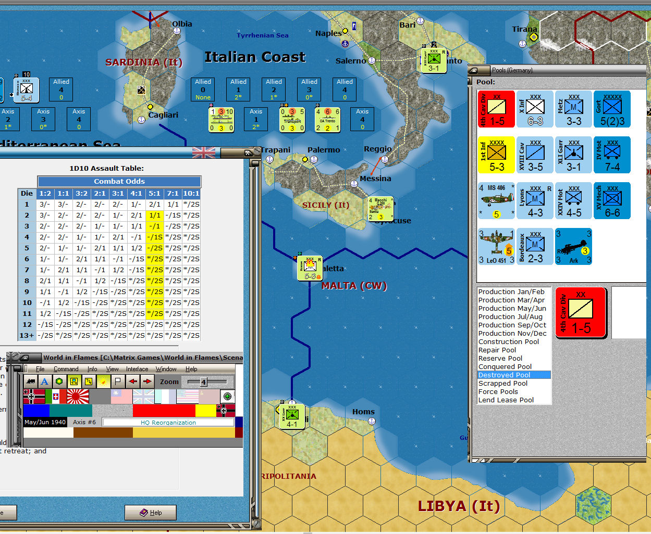651x534 pixels.
Task: Open the View menu
Action: pyautogui.click(x=112, y=369)
